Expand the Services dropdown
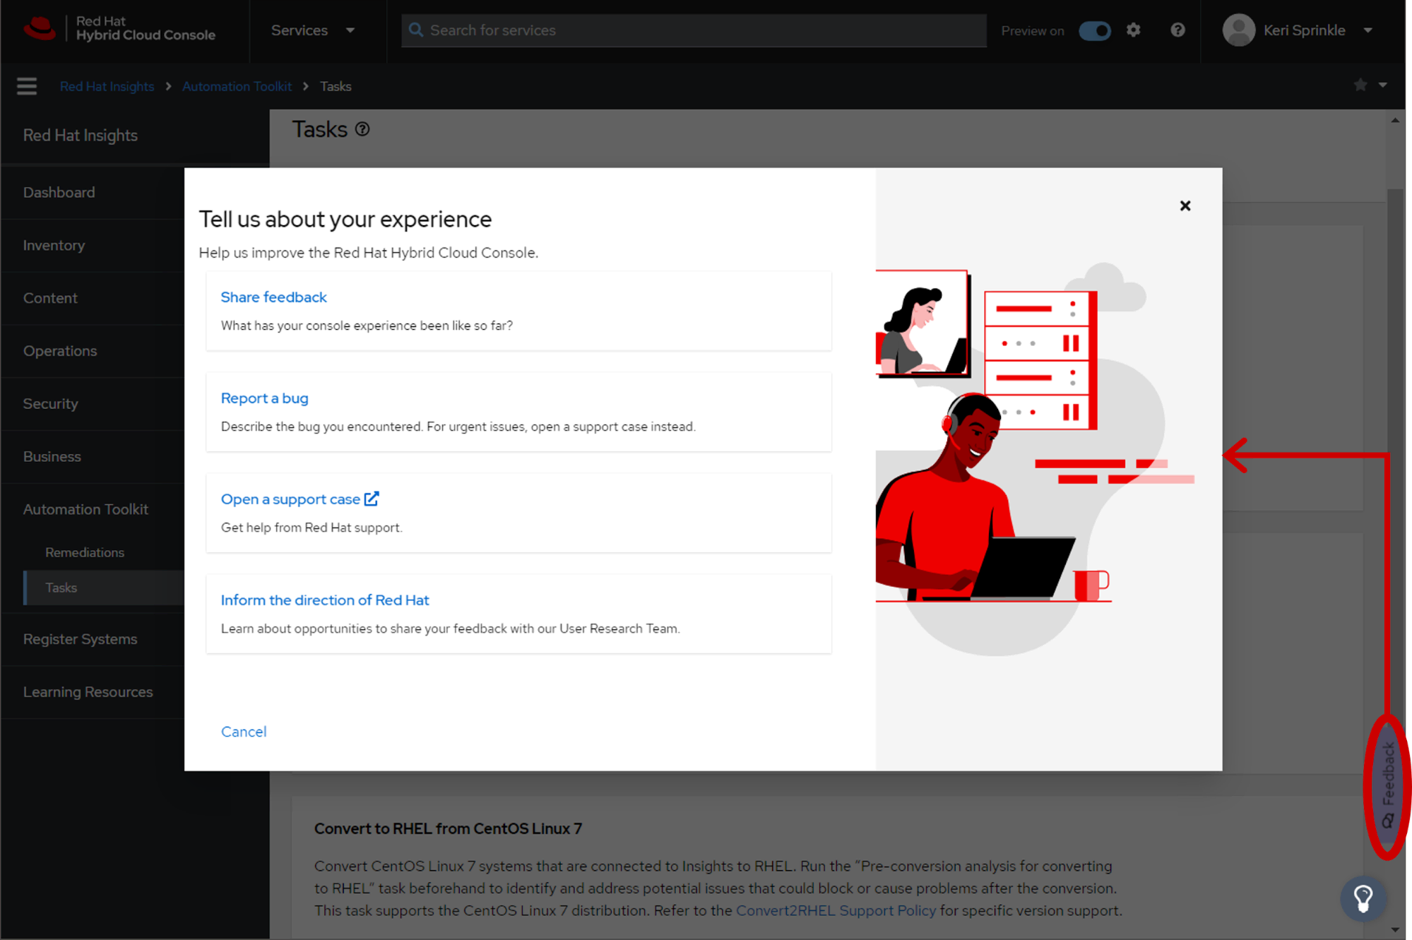The width and height of the screenshot is (1412, 940). click(x=313, y=30)
